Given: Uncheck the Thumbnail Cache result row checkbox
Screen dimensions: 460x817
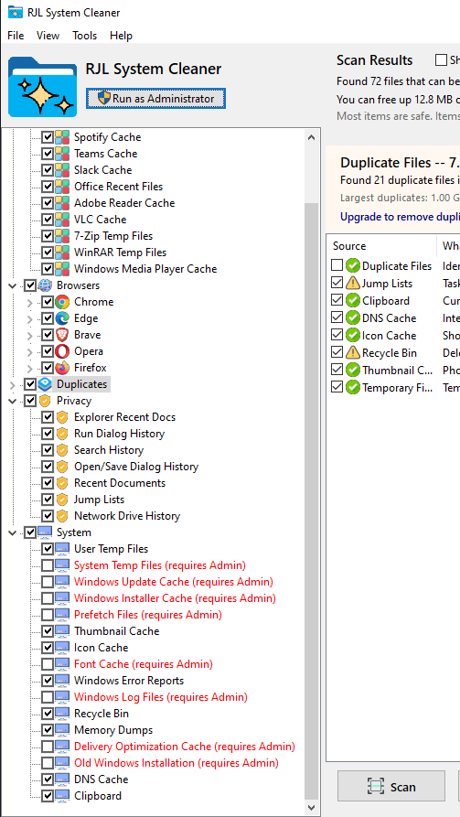Looking at the screenshot, I should point(337,370).
